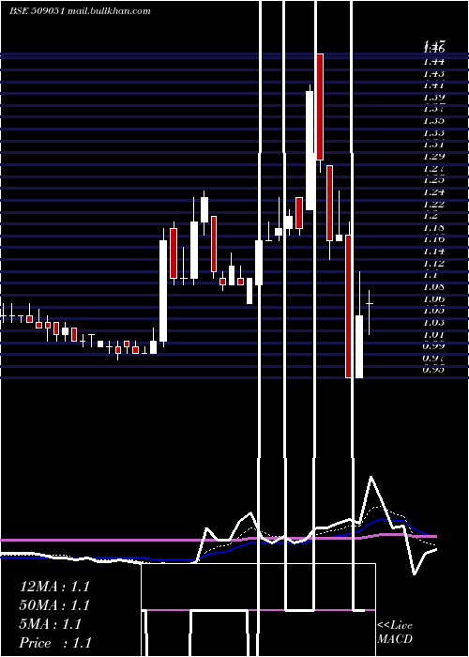Click the '12MA : 1.1' label
This screenshot has width=469, height=657.
54,587
